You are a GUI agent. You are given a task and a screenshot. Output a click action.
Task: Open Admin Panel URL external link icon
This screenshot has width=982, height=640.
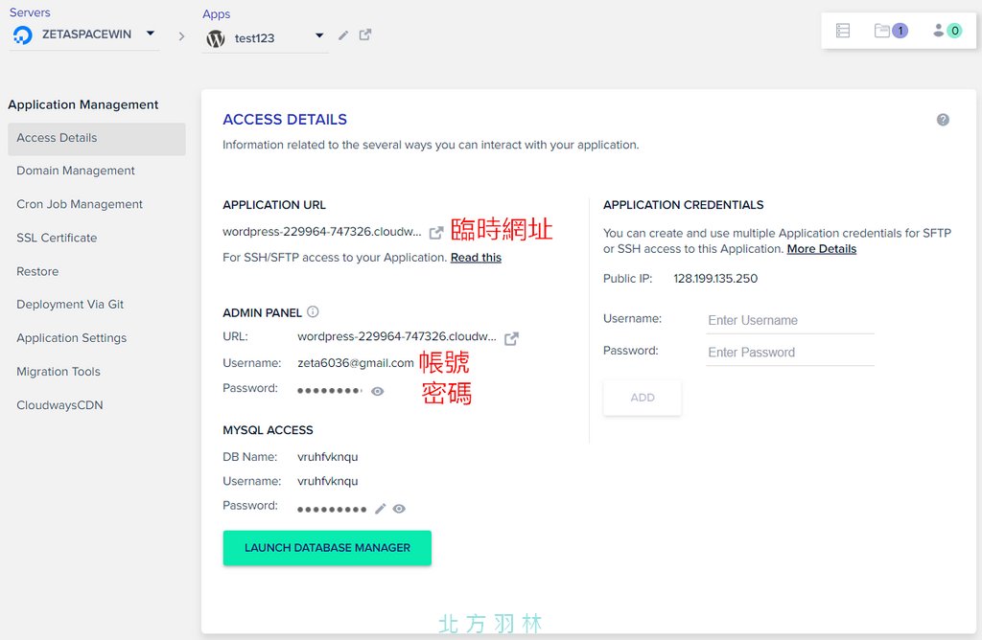coord(511,338)
